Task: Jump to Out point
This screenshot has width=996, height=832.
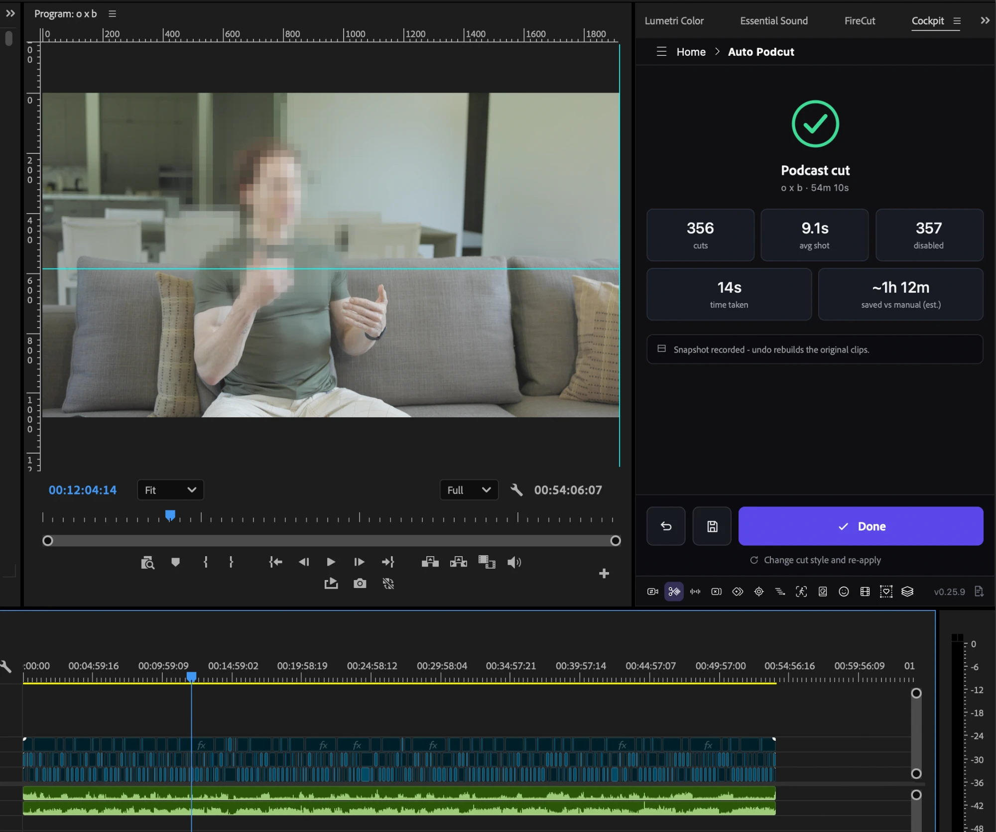Action: tap(388, 562)
